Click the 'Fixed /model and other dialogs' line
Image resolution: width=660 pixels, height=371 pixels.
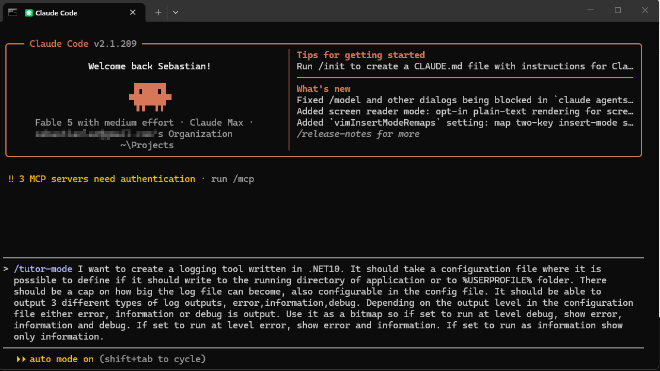[465, 100]
